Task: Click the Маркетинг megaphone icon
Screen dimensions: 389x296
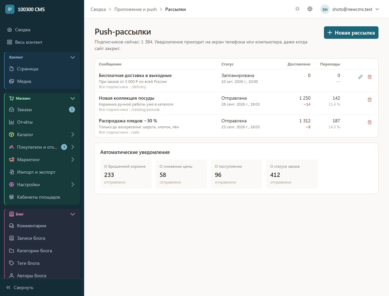Action: tap(11, 160)
